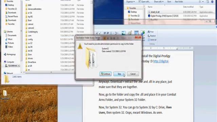This screenshot has height=122, width=217.
Task: Click the Decrease Indent icon in WordPad
Action: (x=105, y=33)
